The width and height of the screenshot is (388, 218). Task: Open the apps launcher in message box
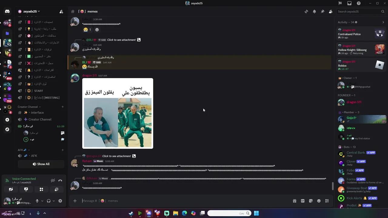coord(327,201)
